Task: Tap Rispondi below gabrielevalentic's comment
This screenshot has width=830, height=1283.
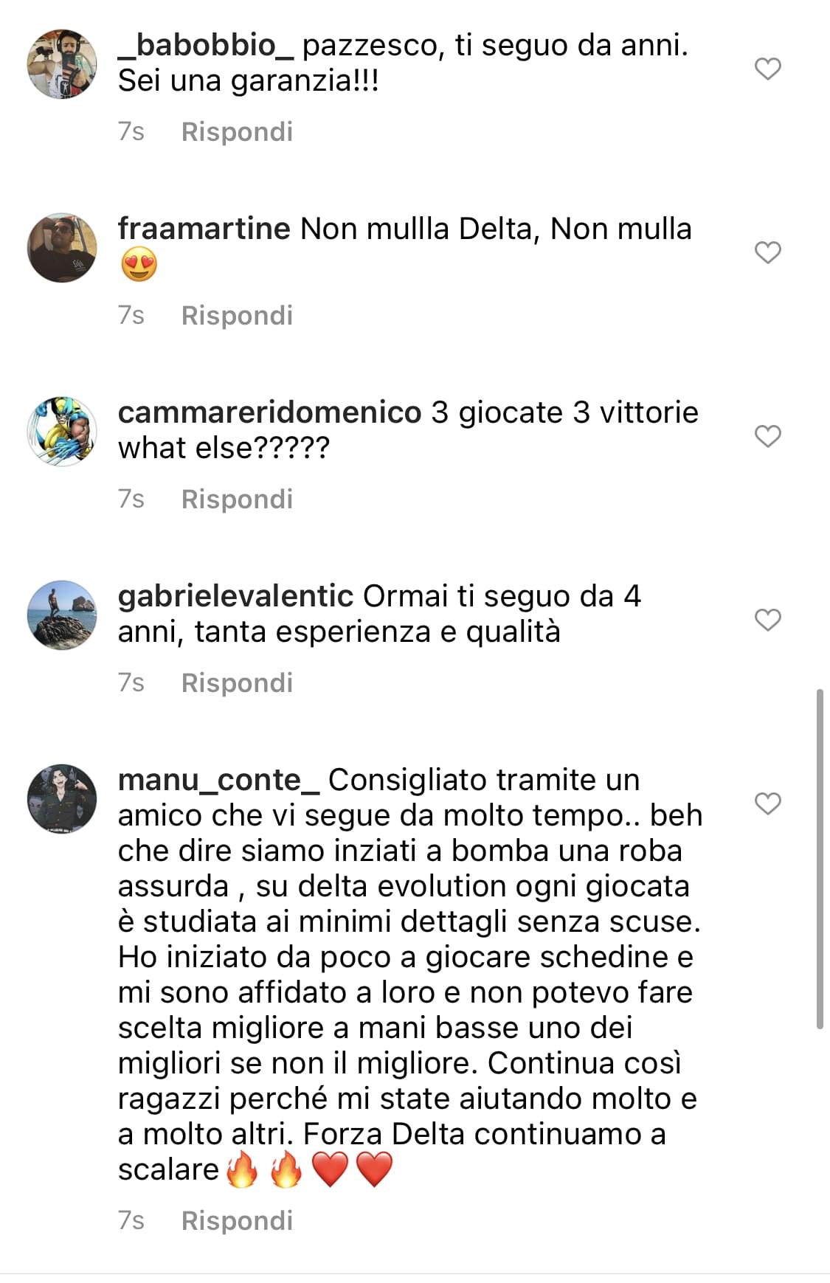Action: (237, 682)
